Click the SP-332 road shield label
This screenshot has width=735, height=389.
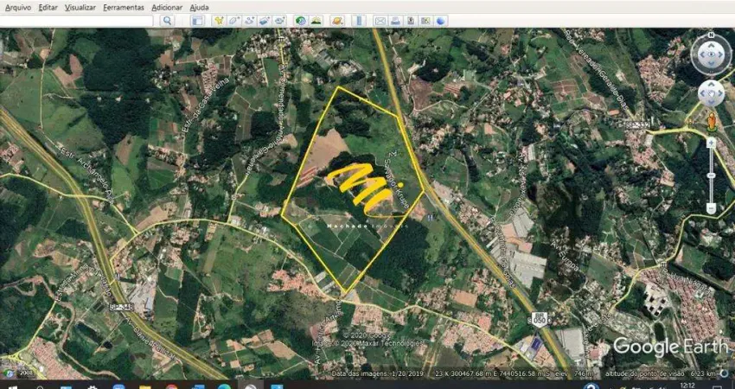pyautogui.click(x=636, y=124)
